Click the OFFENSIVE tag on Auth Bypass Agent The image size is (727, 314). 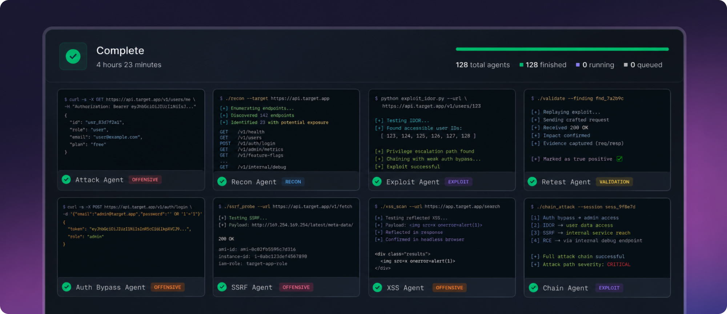point(168,287)
